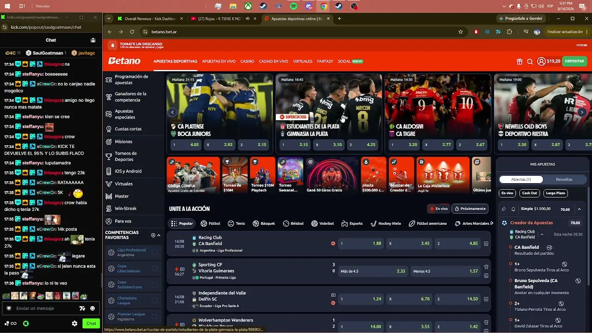The image size is (592, 333).
Task: Open Programación de apuestas in the sidebar
Action: click(x=133, y=80)
